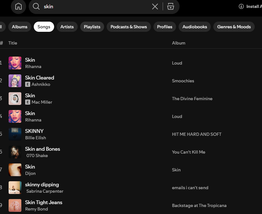
Task: Switch to the Artists filter
Action: 67,27
